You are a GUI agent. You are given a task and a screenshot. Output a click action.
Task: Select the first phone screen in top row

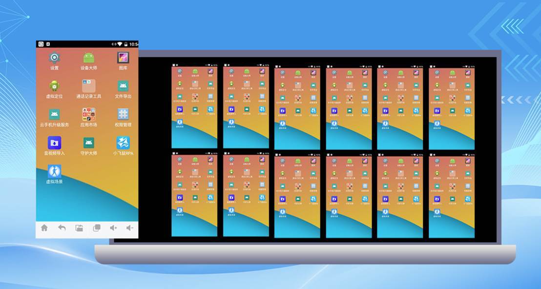(x=194, y=106)
